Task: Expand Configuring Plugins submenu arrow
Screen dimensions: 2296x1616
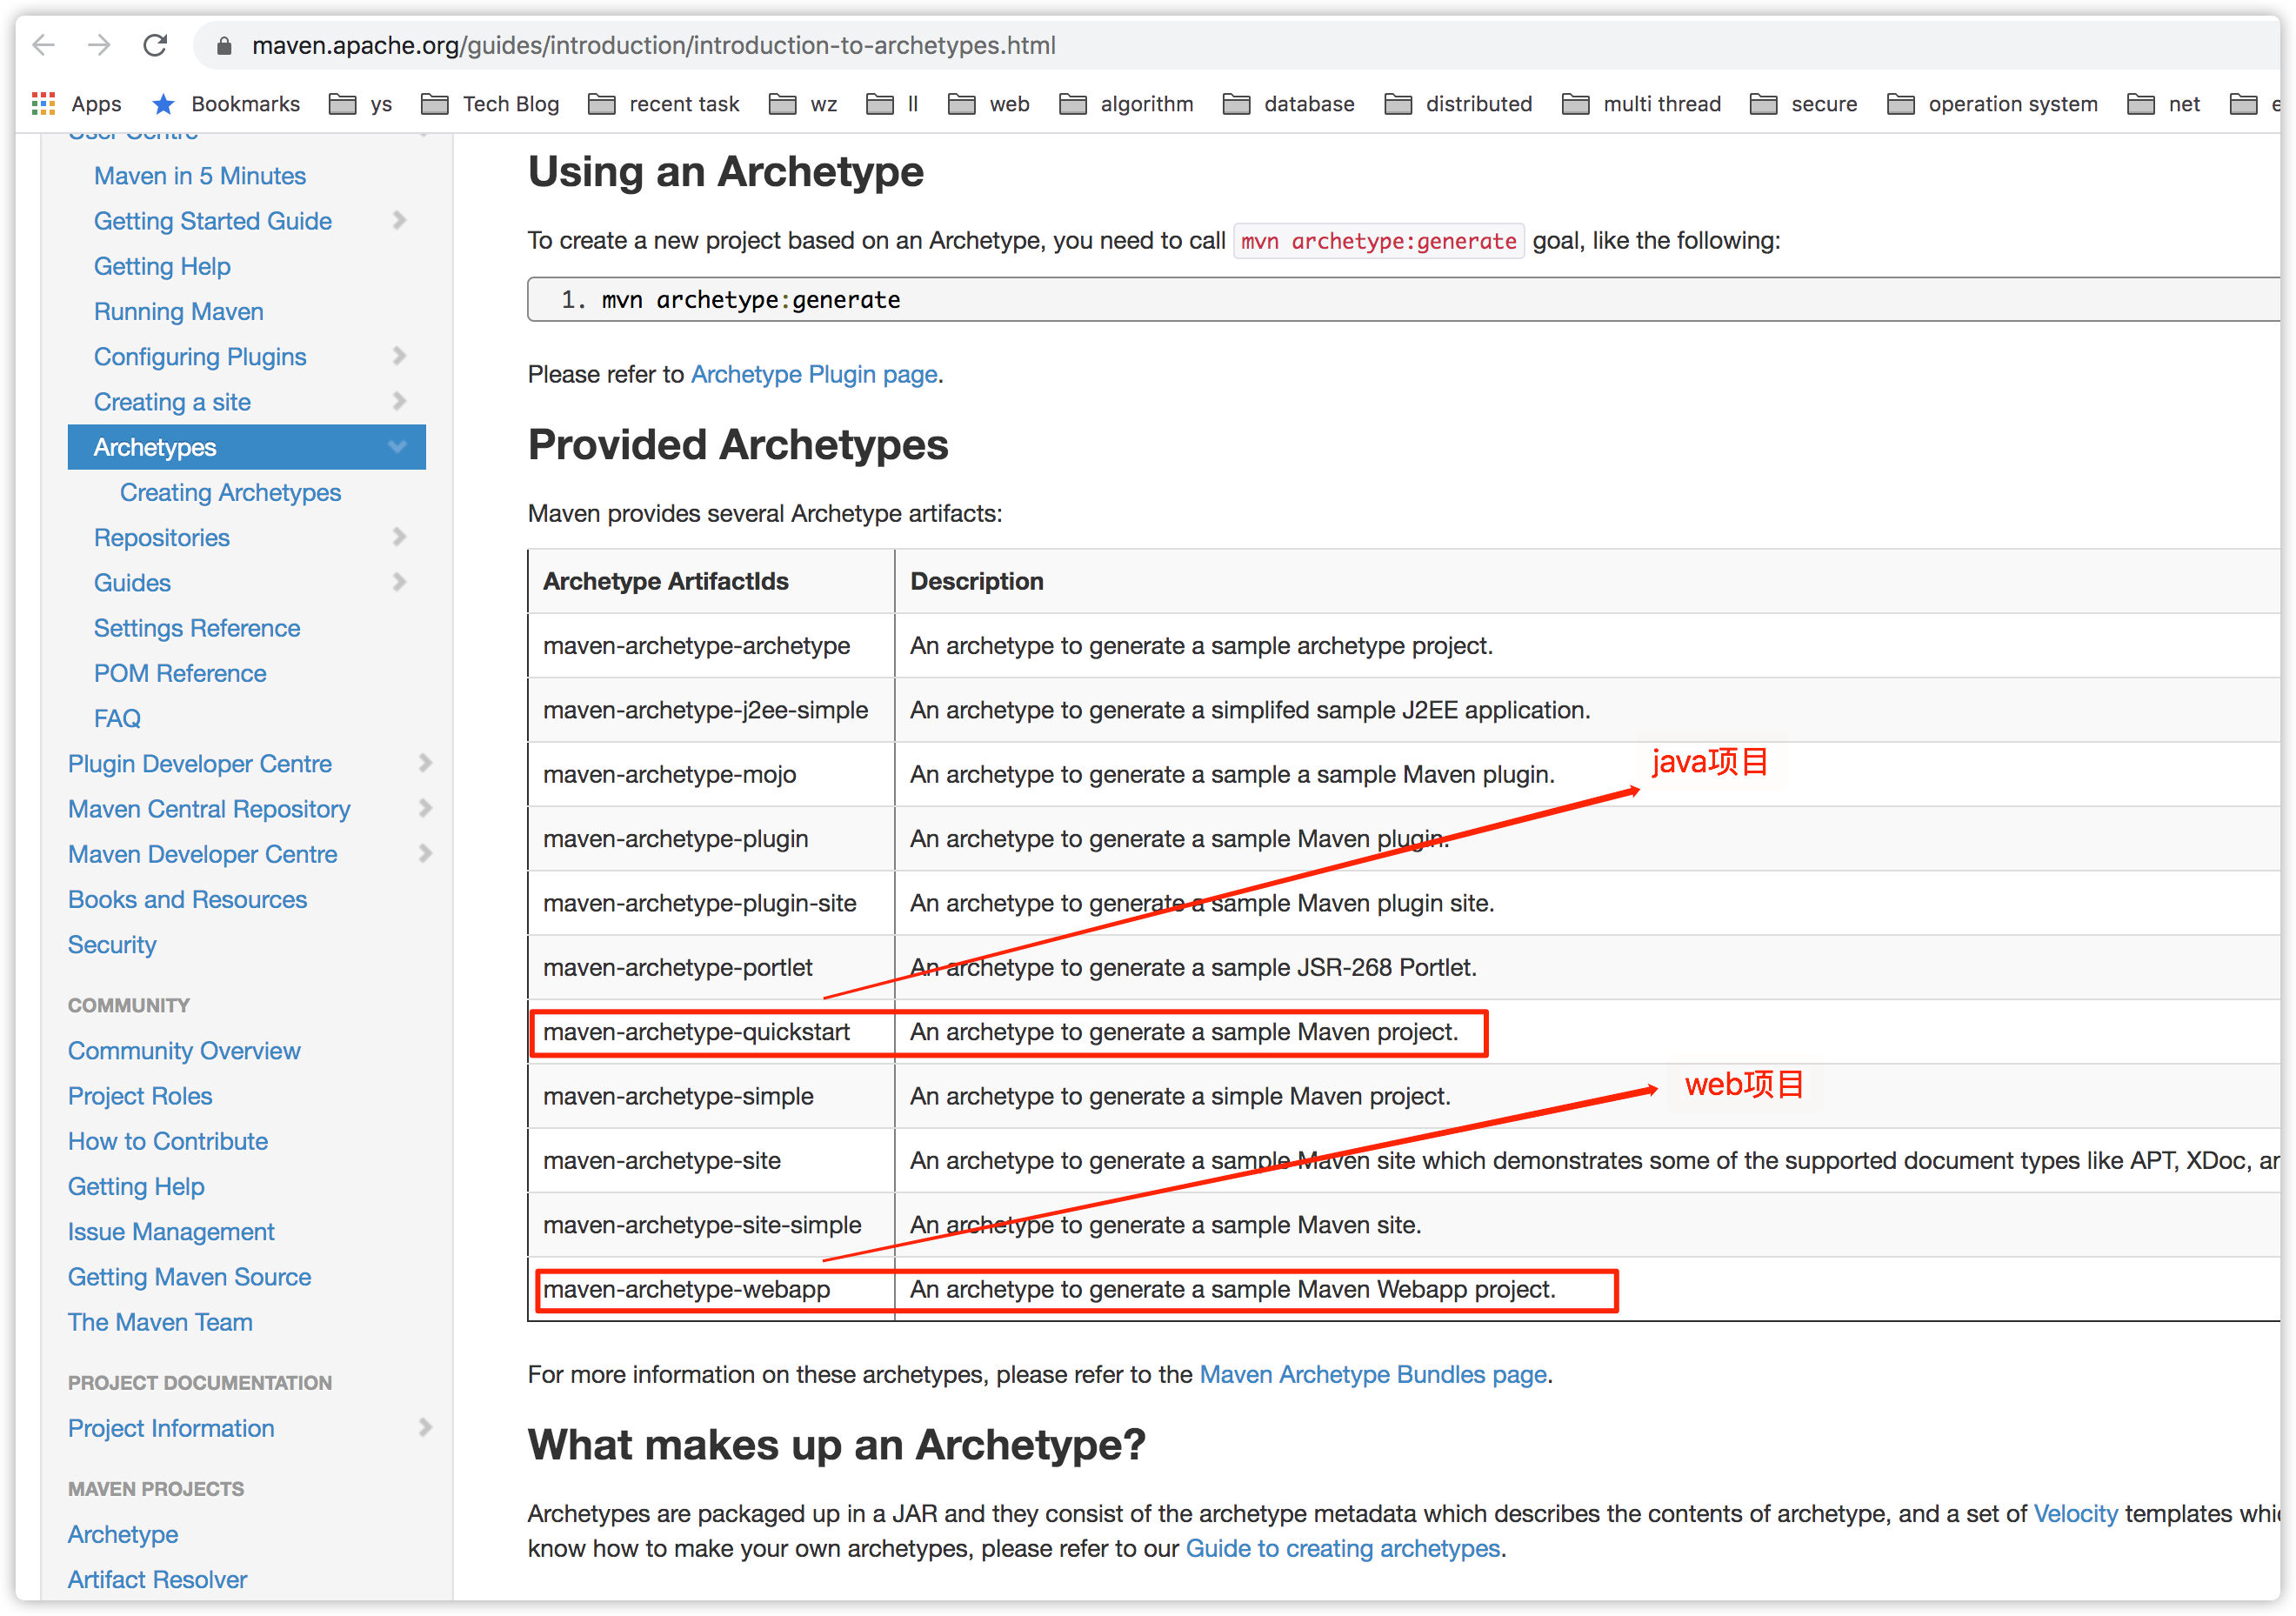Action: tap(400, 356)
